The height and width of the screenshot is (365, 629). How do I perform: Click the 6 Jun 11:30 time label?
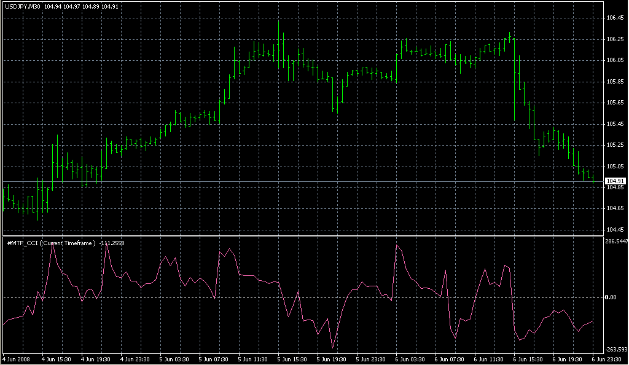(x=488, y=359)
